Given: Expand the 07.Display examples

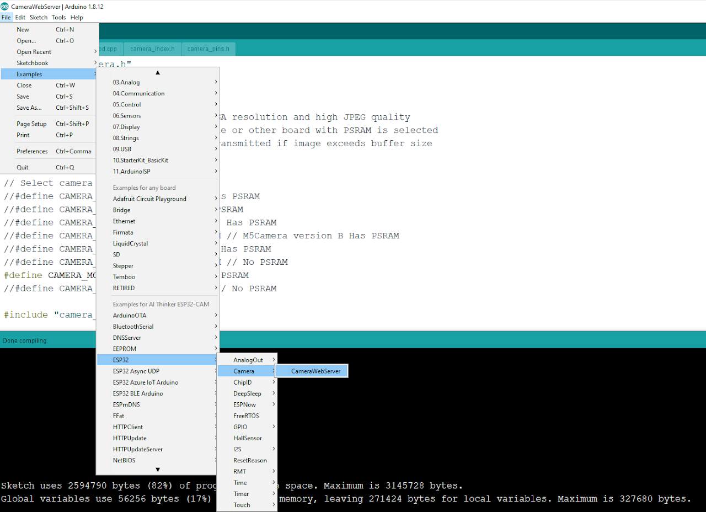Looking at the screenshot, I should [158, 127].
